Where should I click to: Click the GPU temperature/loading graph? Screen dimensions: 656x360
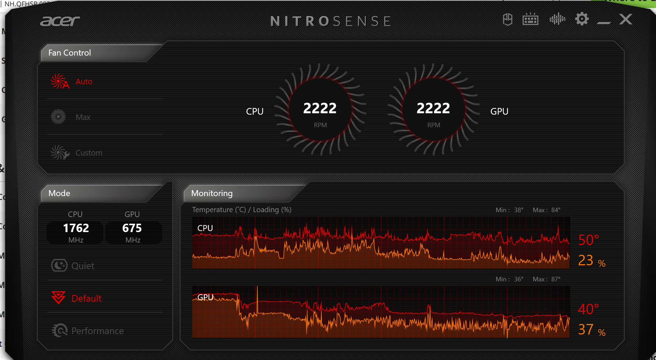pyautogui.click(x=381, y=312)
